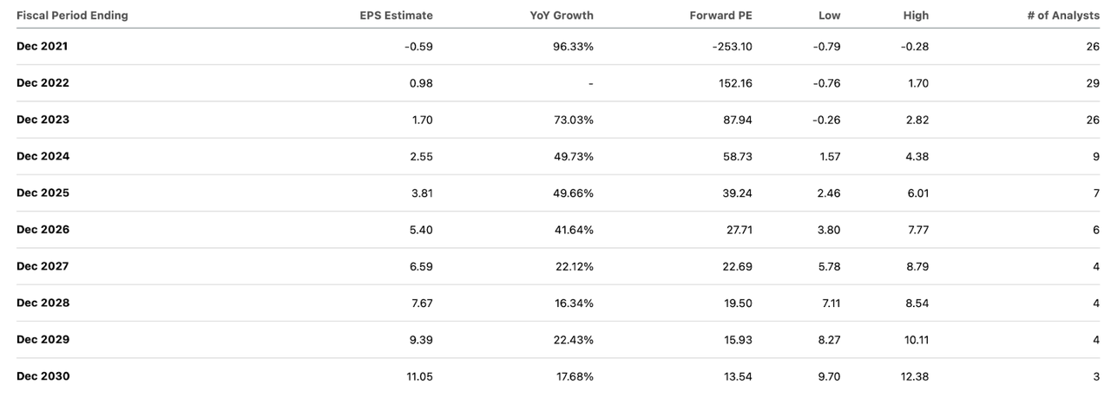Image resolution: width=1111 pixels, height=404 pixels.
Task: Click the Dec 2022 fiscal period
Action: coord(43,83)
